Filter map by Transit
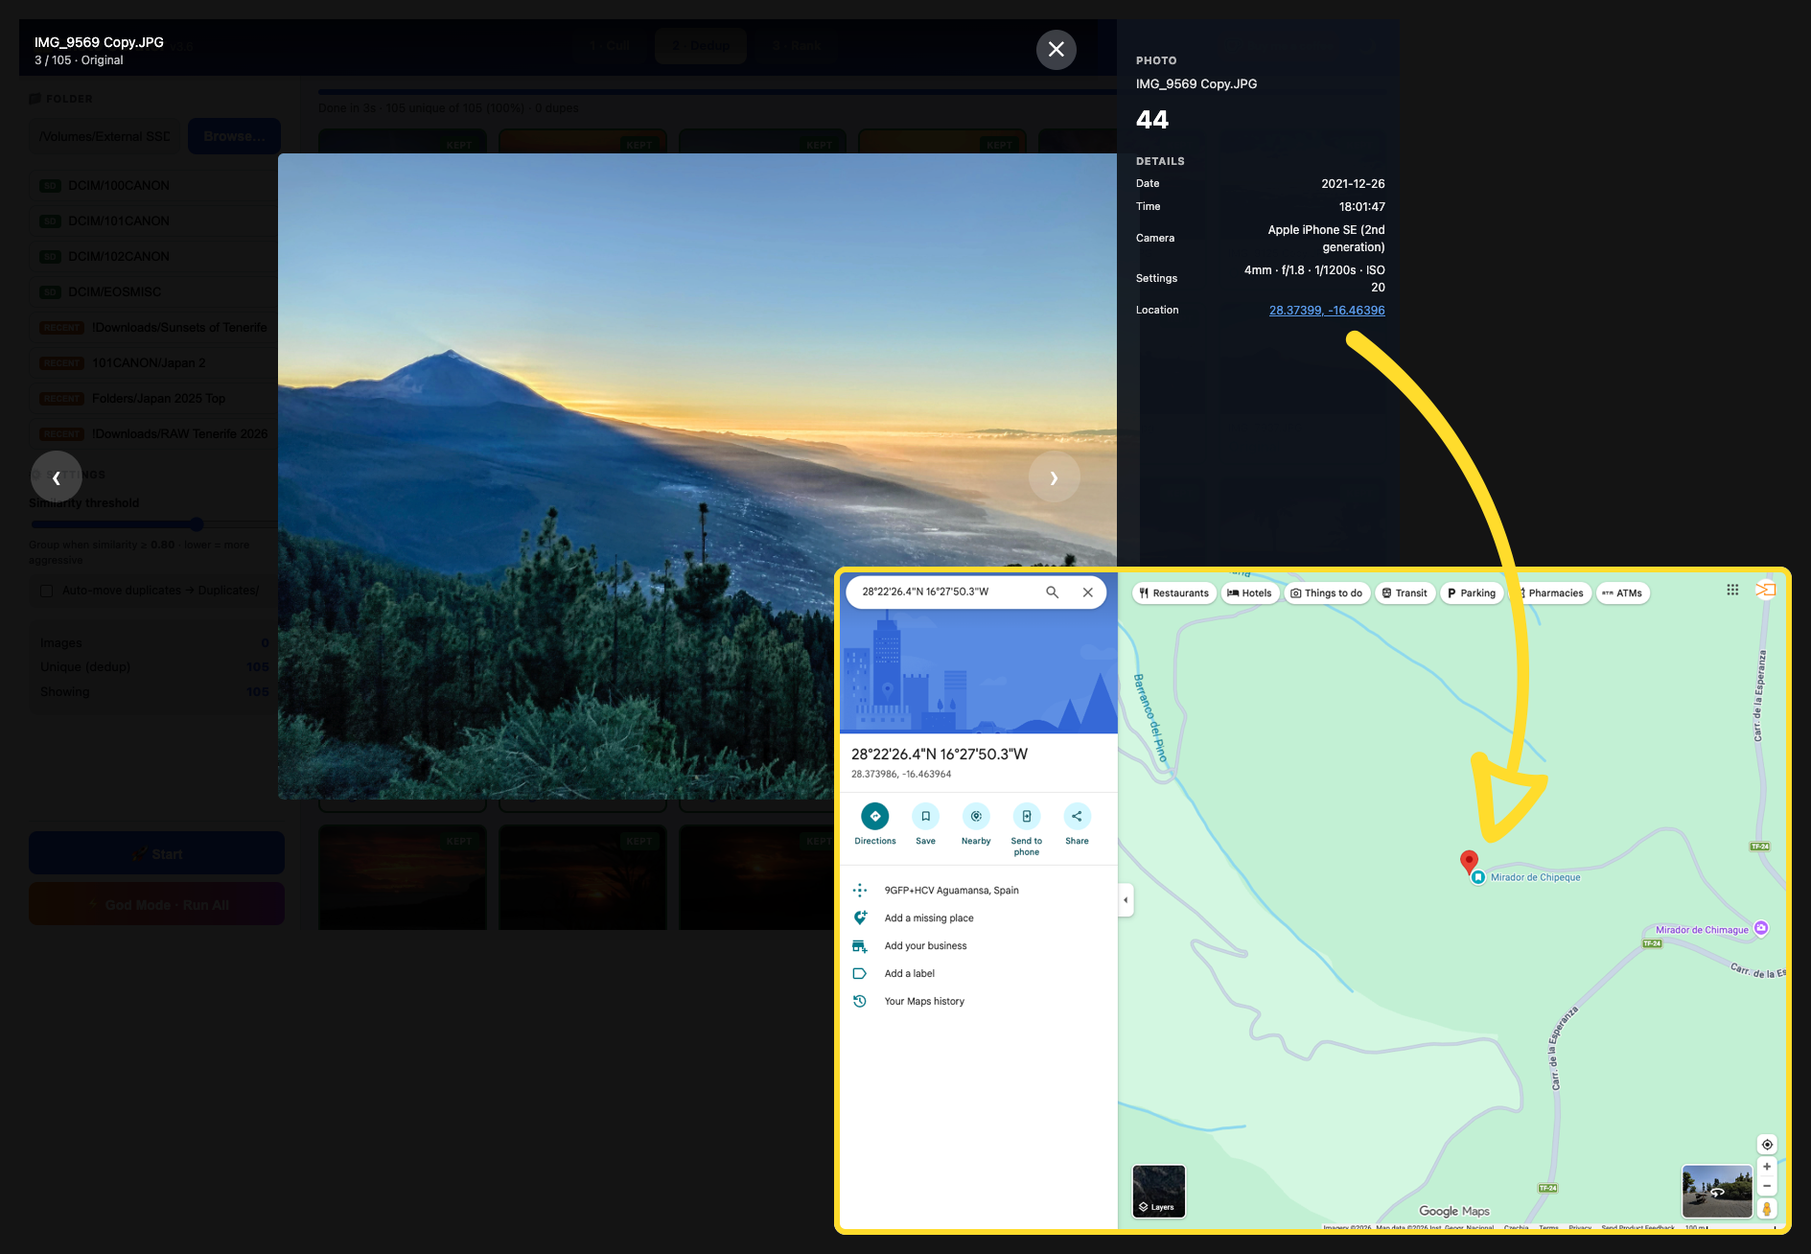Screen dimensions: 1811x1254 (x=1405, y=592)
